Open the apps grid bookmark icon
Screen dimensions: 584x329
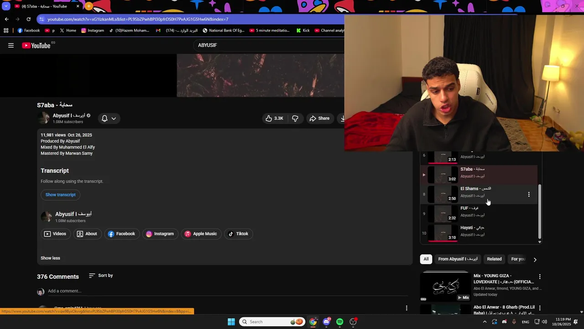tap(6, 31)
